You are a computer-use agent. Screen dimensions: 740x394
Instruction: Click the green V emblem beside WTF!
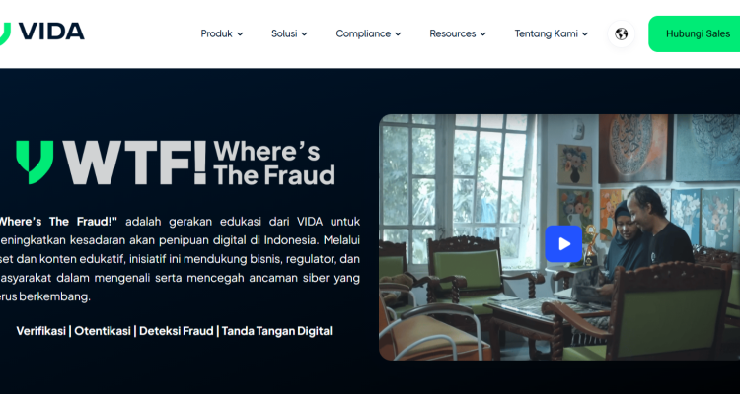click(35, 163)
